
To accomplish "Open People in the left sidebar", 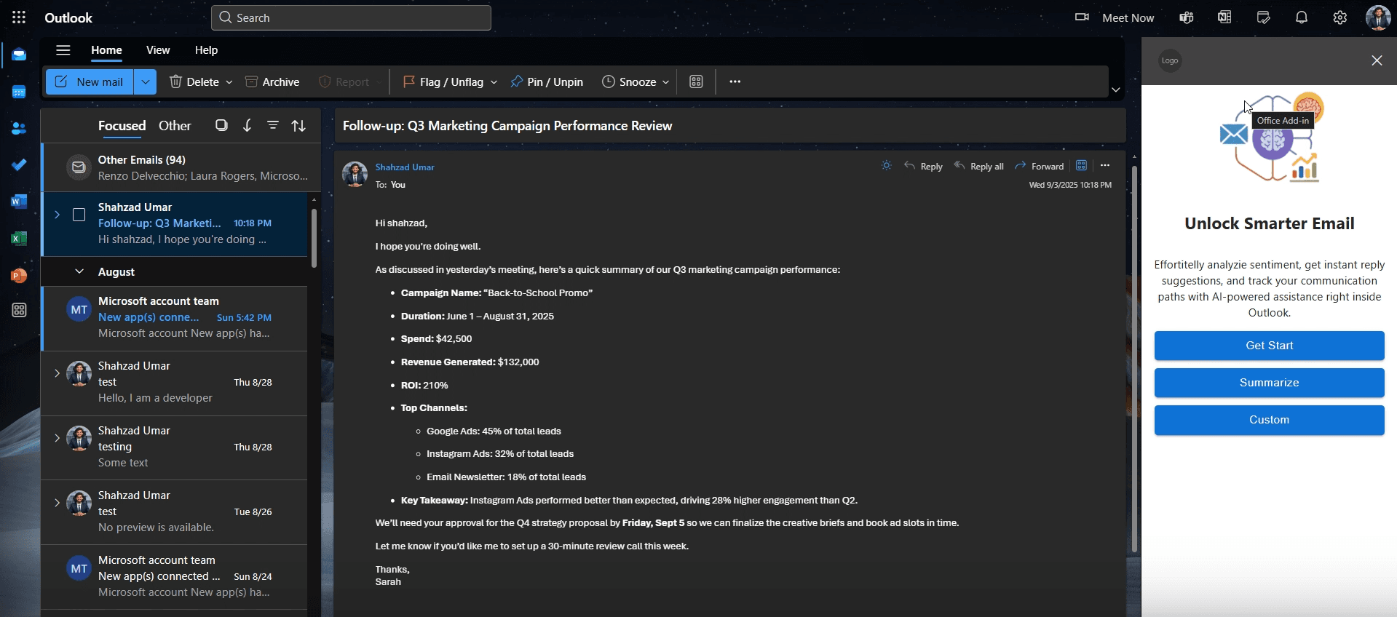I will (x=19, y=128).
